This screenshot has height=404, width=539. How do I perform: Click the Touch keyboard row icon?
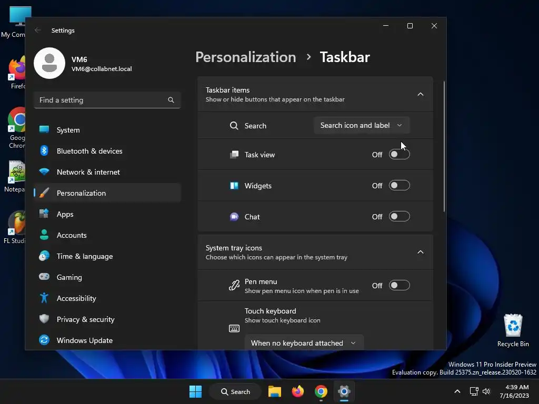pos(234,328)
